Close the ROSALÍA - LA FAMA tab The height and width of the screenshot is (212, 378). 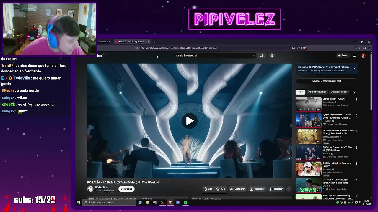pos(149,42)
